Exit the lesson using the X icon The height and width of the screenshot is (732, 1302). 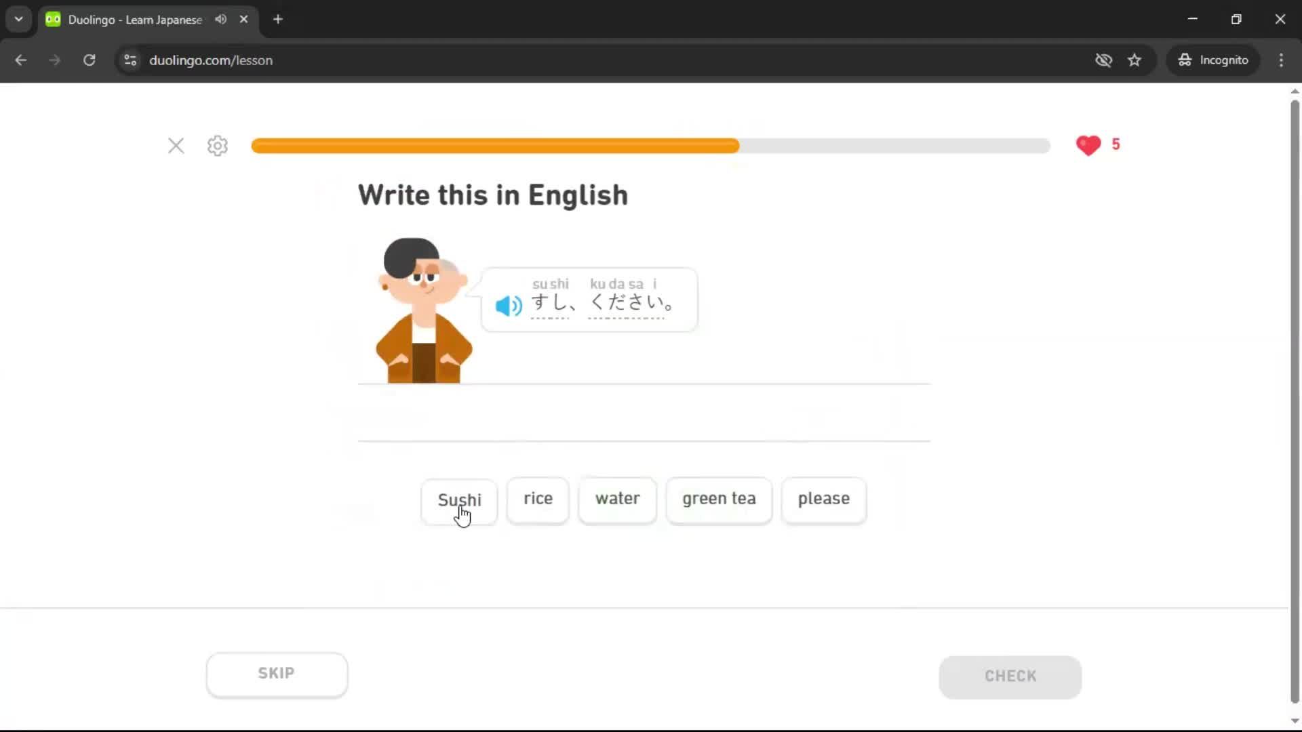pyautogui.click(x=176, y=146)
